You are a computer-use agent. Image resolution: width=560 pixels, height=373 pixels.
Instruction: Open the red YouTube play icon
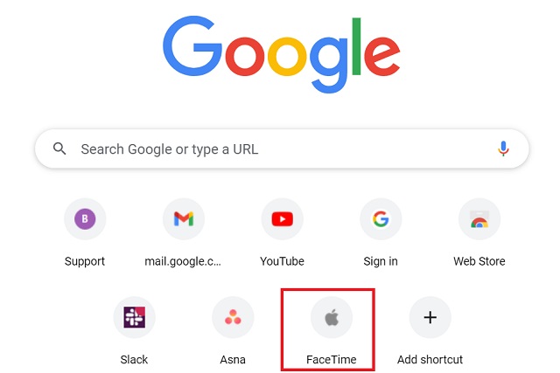(x=282, y=219)
